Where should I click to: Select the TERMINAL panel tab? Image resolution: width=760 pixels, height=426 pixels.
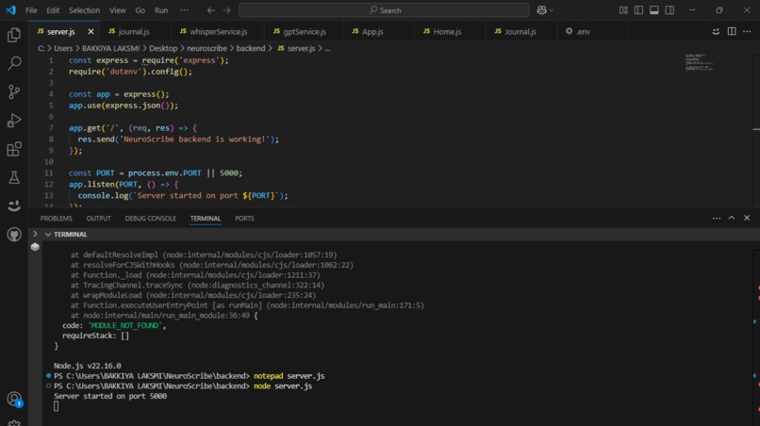click(x=205, y=219)
